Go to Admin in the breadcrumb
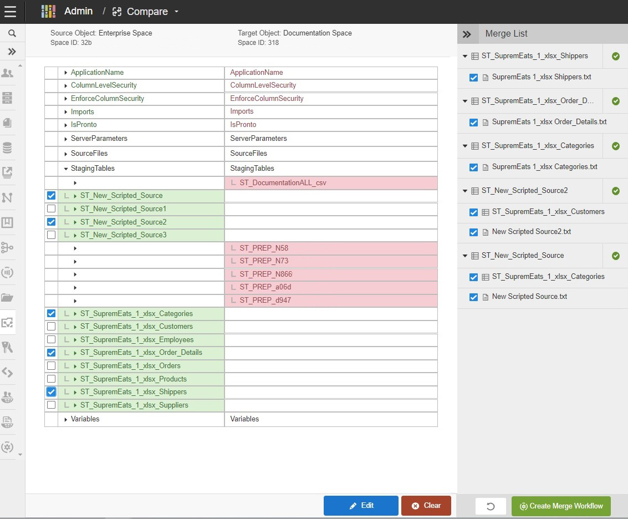Viewport: 628px width, 519px height. click(x=79, y=12)
